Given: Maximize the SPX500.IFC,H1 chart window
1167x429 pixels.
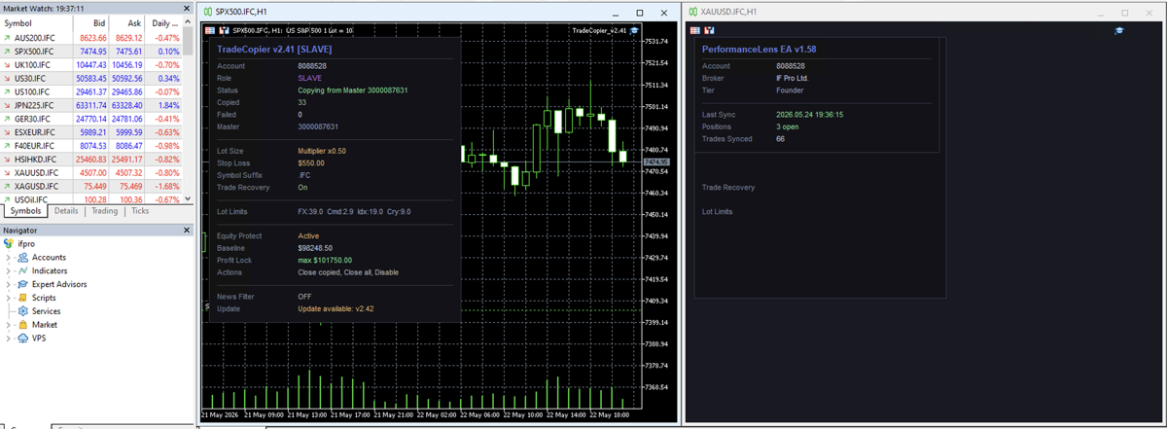Looking at the screenshot, I should [640, 13].
